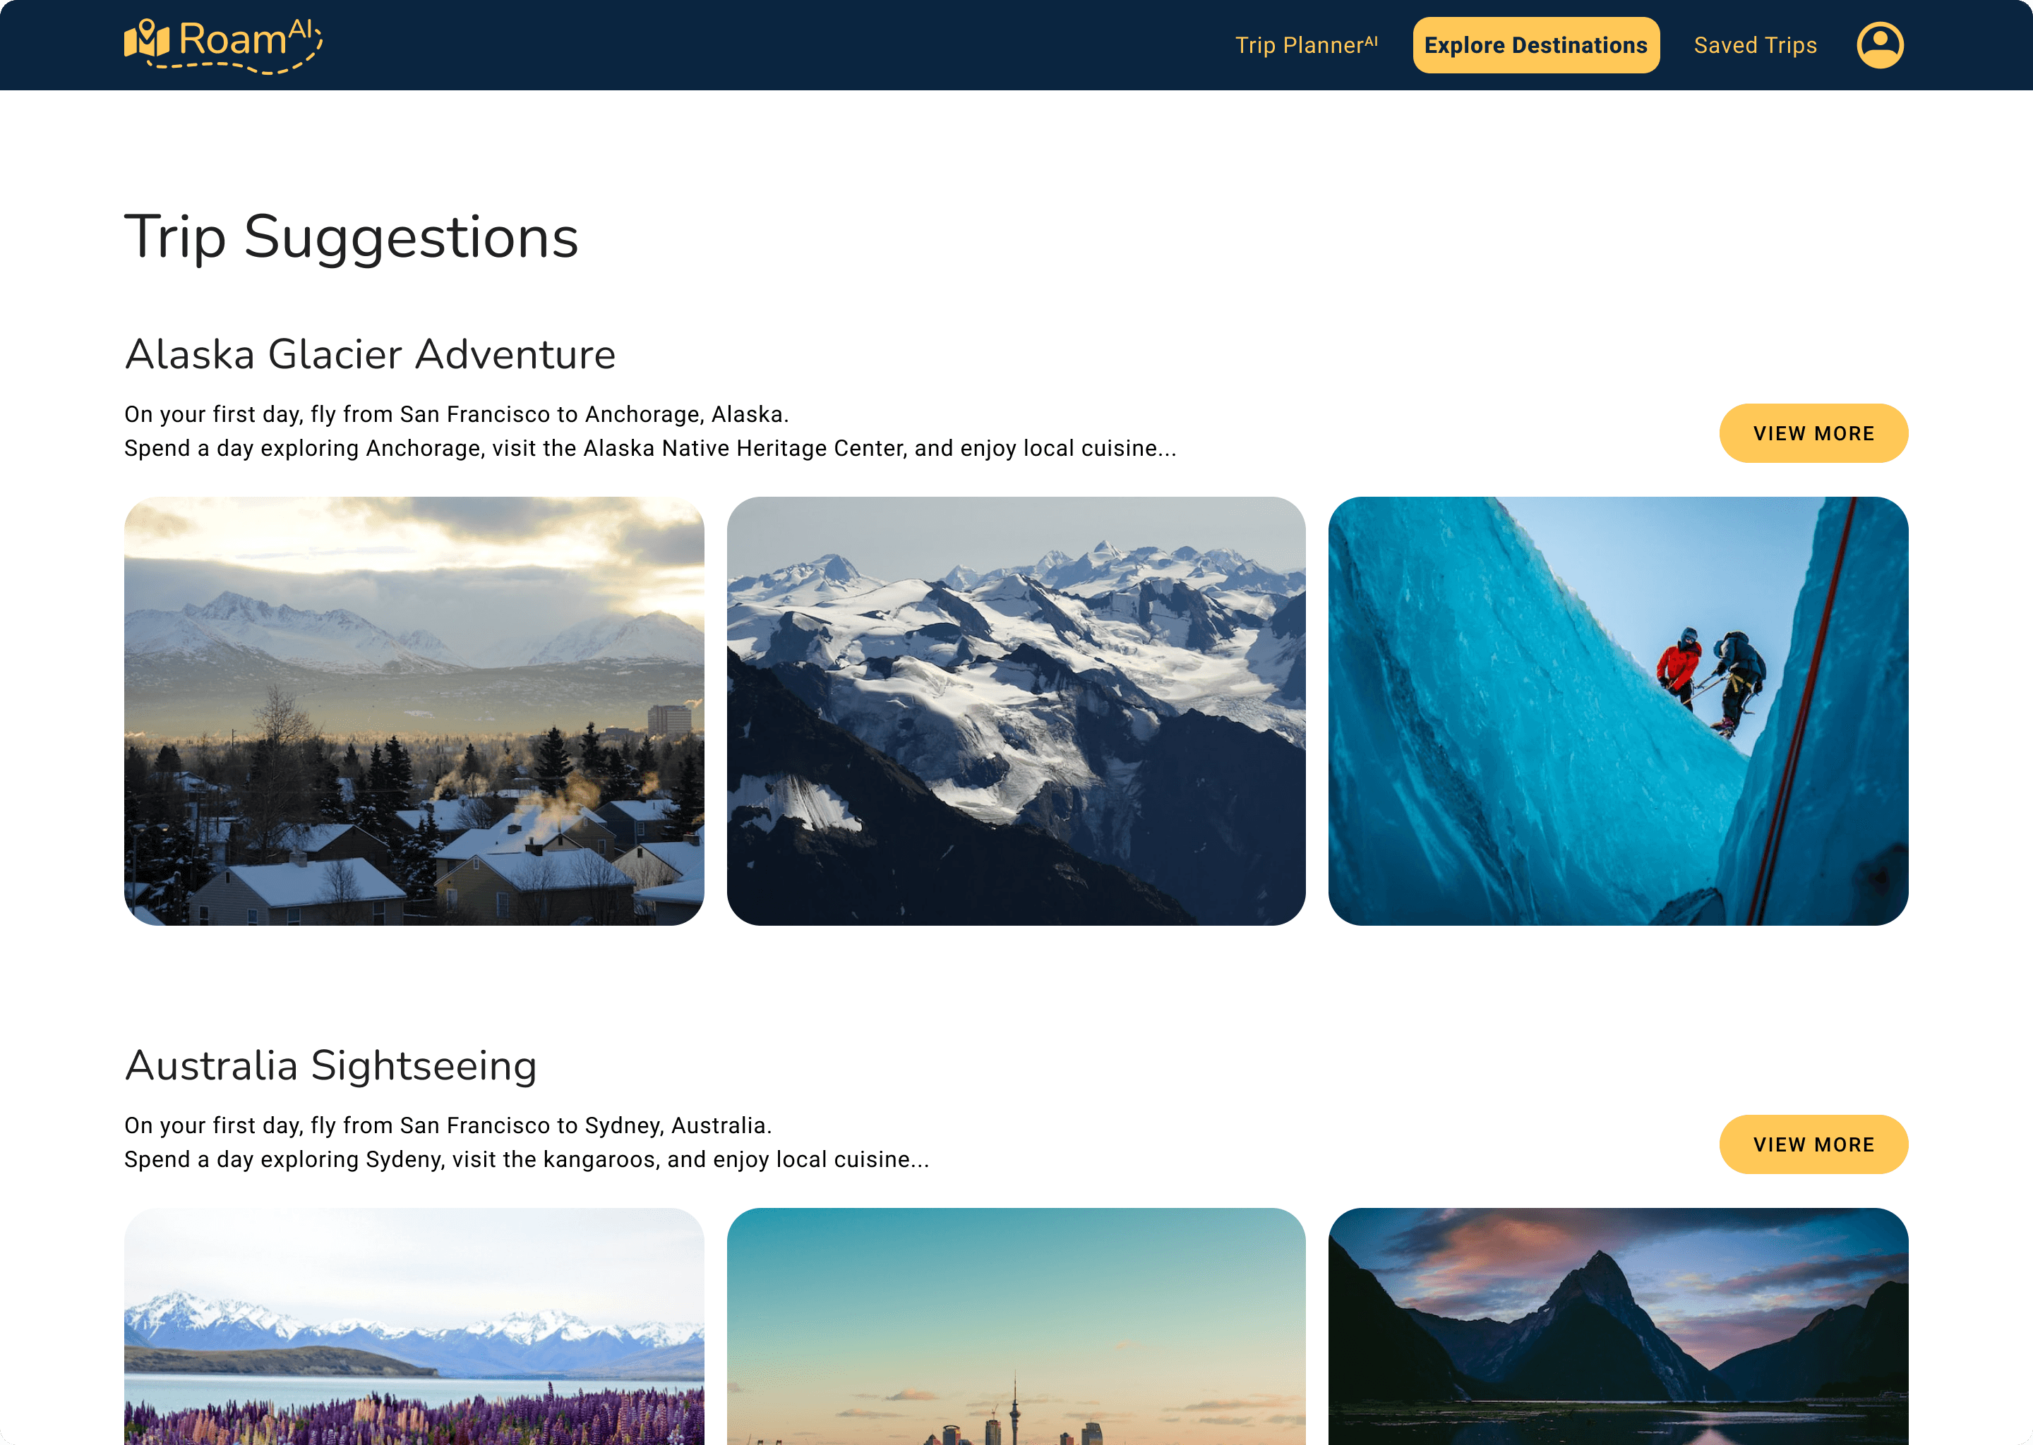Open the Trip Planner AI menu item
This screenshot has height=1445, width=2033.
coord(1306,44)
